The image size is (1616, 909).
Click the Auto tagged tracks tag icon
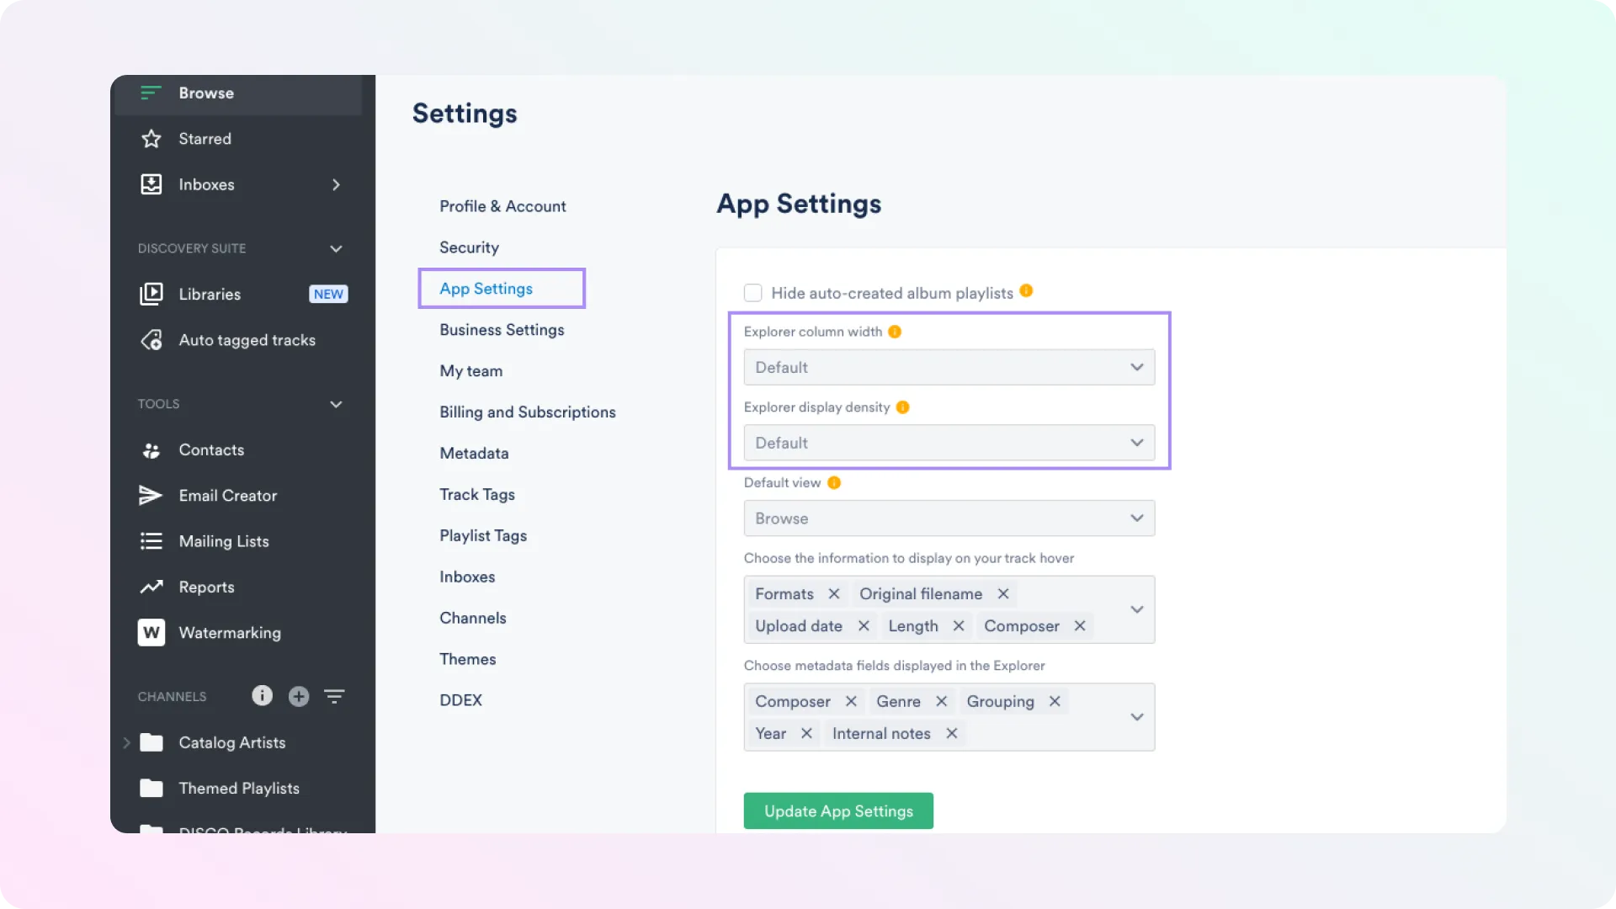(x=151, y=340)
